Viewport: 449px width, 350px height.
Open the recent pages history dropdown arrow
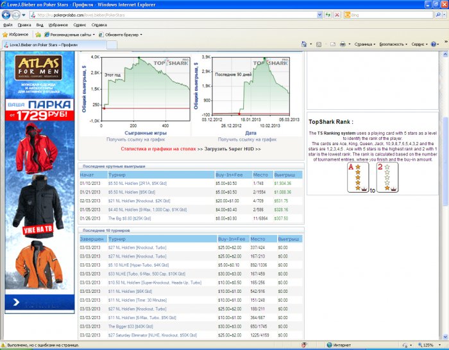point(24,15)
